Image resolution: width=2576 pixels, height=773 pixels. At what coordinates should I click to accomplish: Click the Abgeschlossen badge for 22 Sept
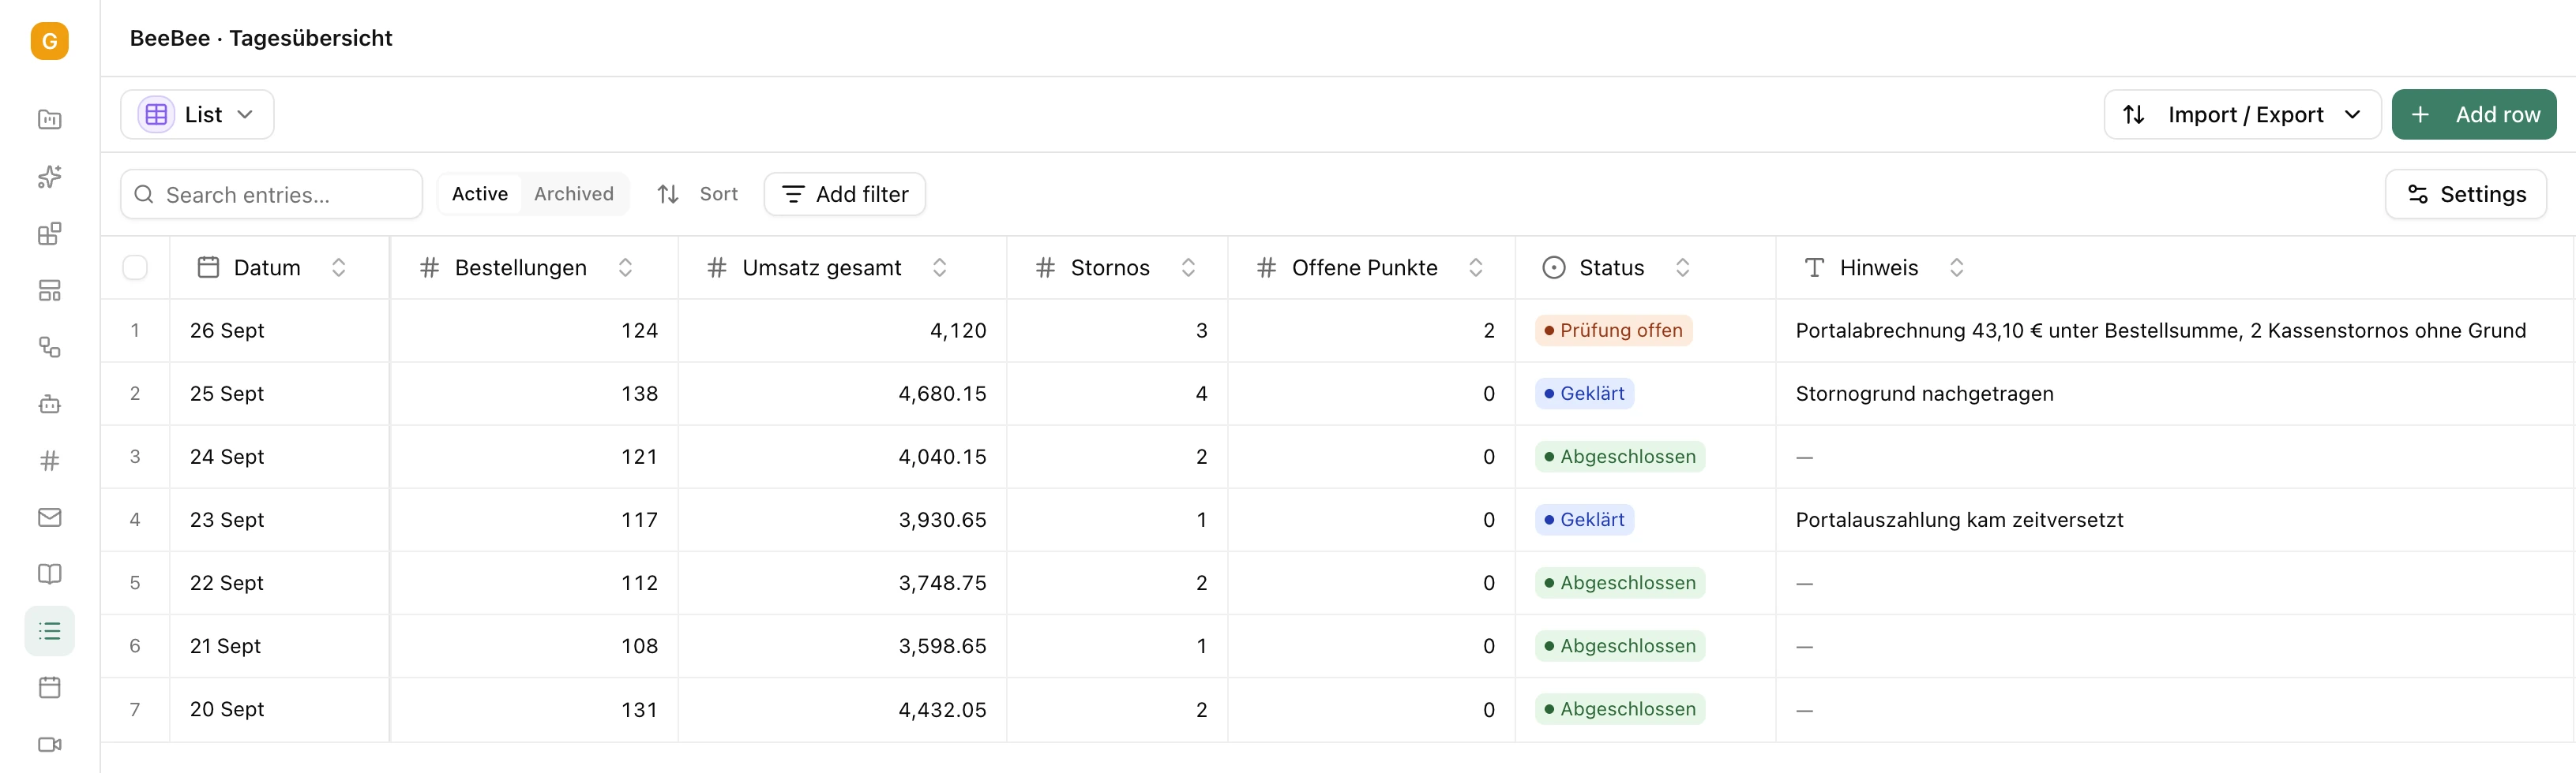tap(1620, 582)
